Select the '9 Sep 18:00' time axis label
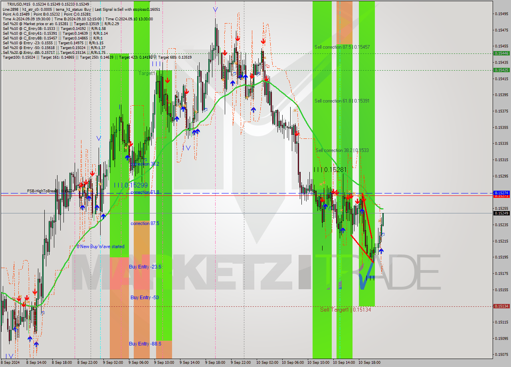 215,363
